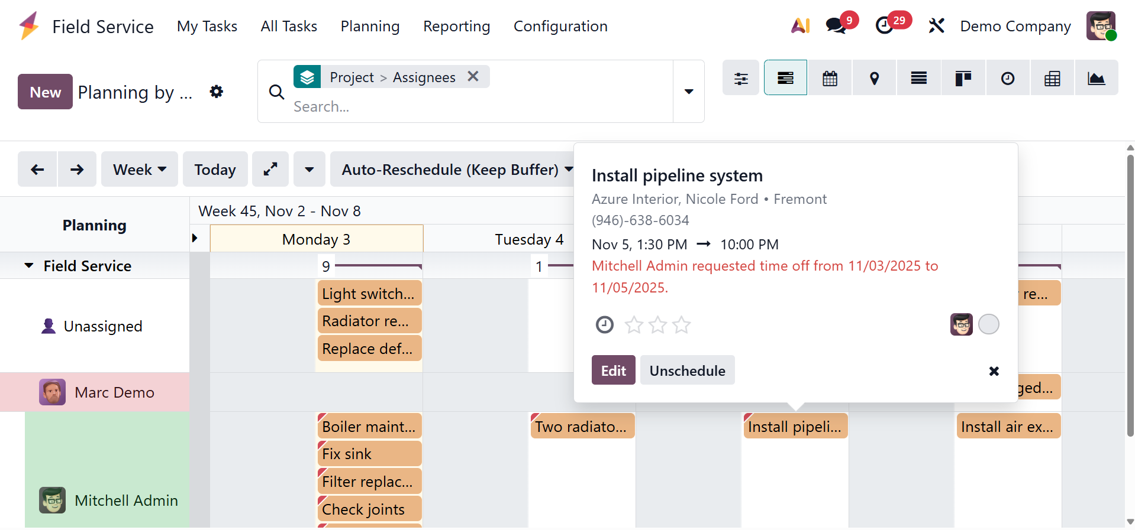Open the discuss messages icon
Viewport: 1135px width, 530px height.
(x=836, y=26)
